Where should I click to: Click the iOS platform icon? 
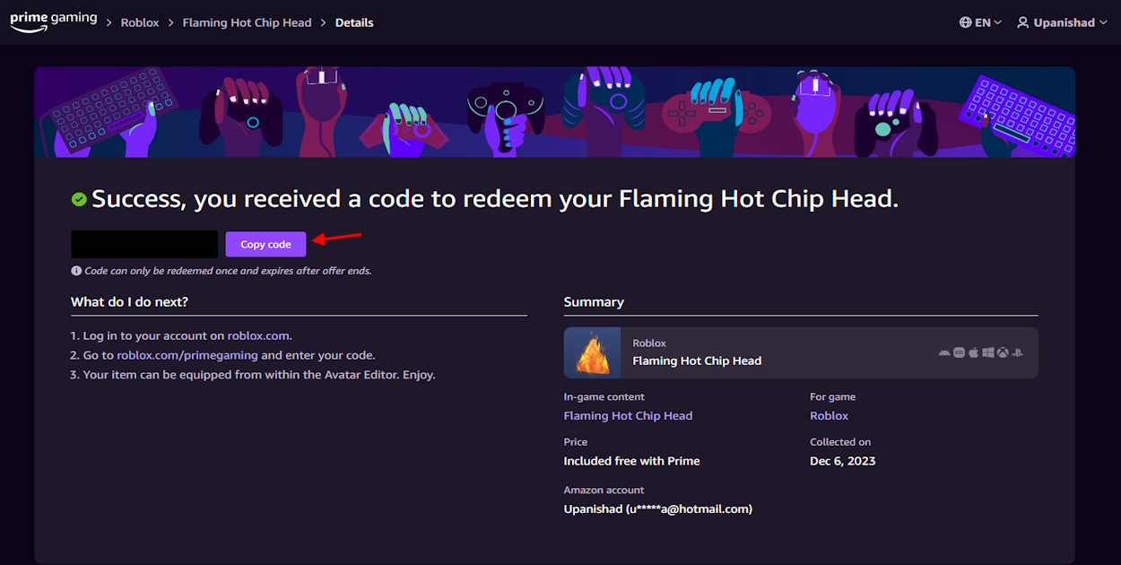coord(959,352)
